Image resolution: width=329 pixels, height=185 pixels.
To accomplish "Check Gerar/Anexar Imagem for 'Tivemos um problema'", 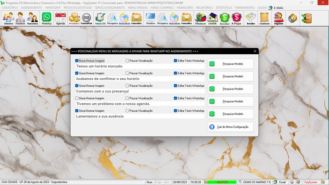I will click(x=77, y=98).
